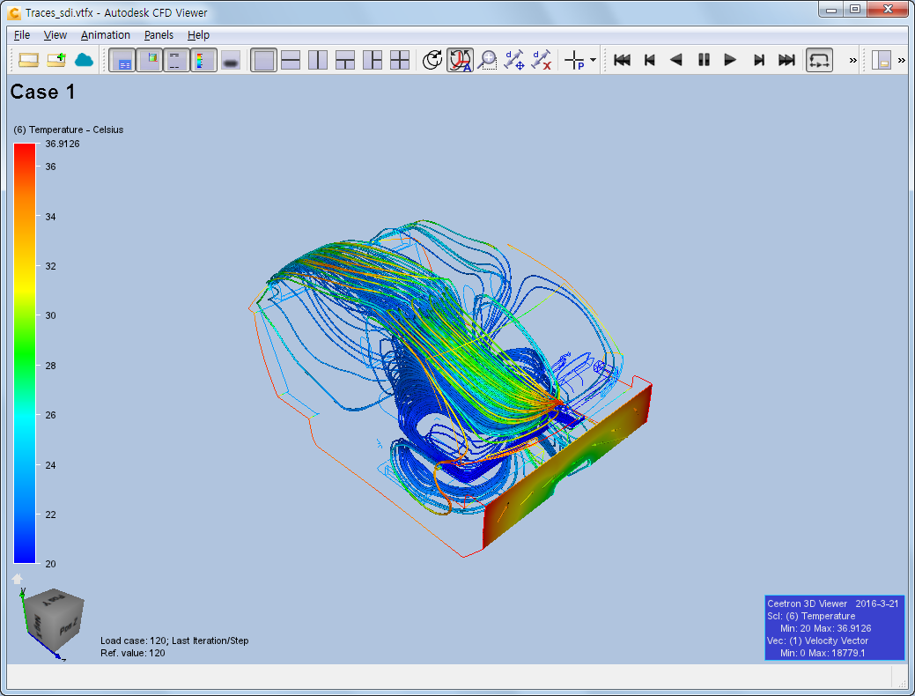Screen dimensions: 915x696
Task: Select four views grid layout
Action: [x=400, y=60]
